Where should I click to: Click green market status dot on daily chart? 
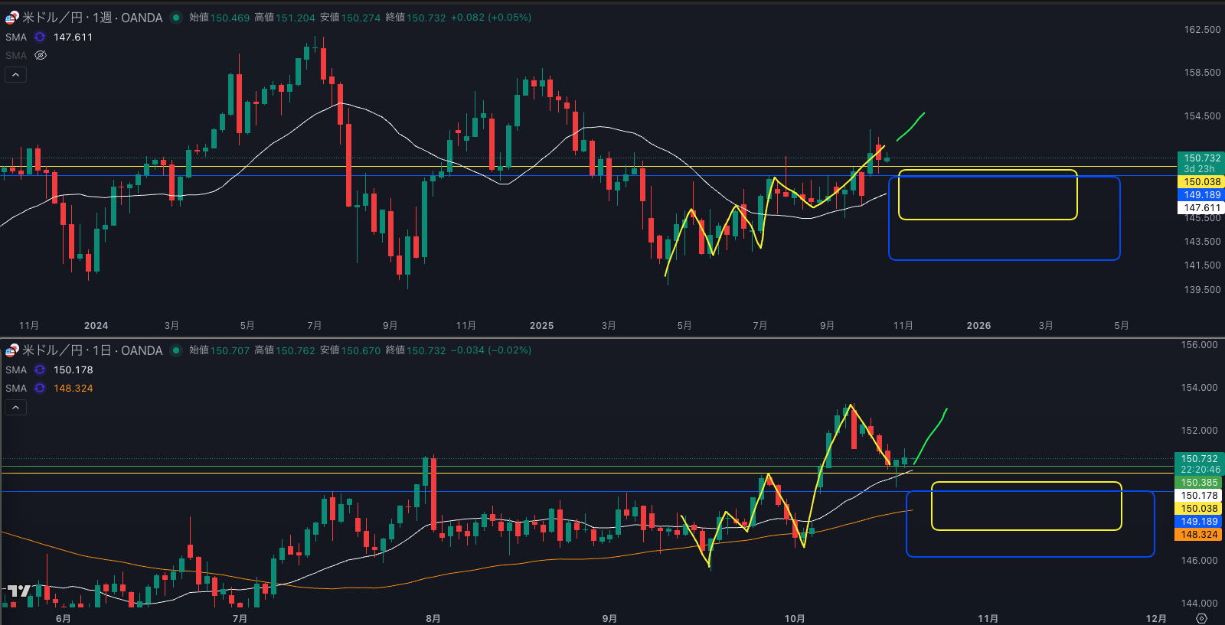point(176,350)
